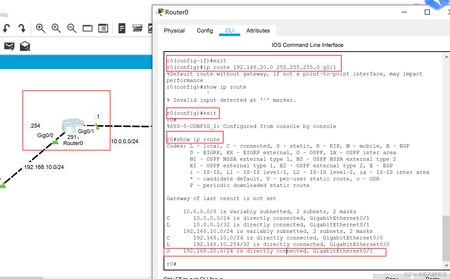Click the 'ip route 192.168.20.0' command line
The width and height of the screenshot is (450, 279).
coord(251,67)
